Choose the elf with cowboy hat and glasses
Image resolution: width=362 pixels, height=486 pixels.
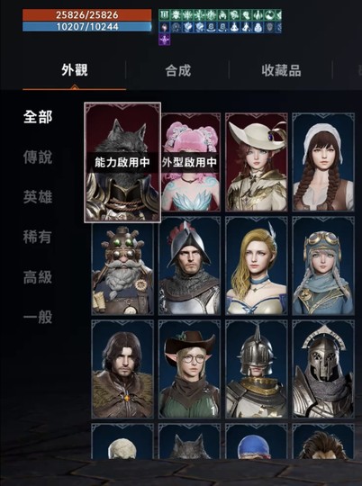tap(189, 369)
